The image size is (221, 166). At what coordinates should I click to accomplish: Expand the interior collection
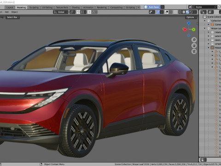(209, 32)
